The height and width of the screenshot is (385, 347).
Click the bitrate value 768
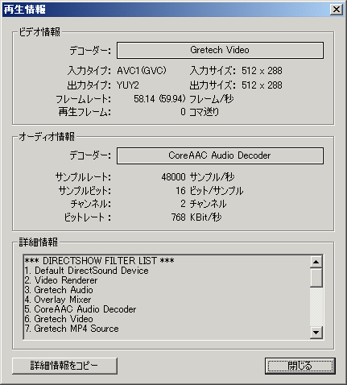(x=179, y=217)
